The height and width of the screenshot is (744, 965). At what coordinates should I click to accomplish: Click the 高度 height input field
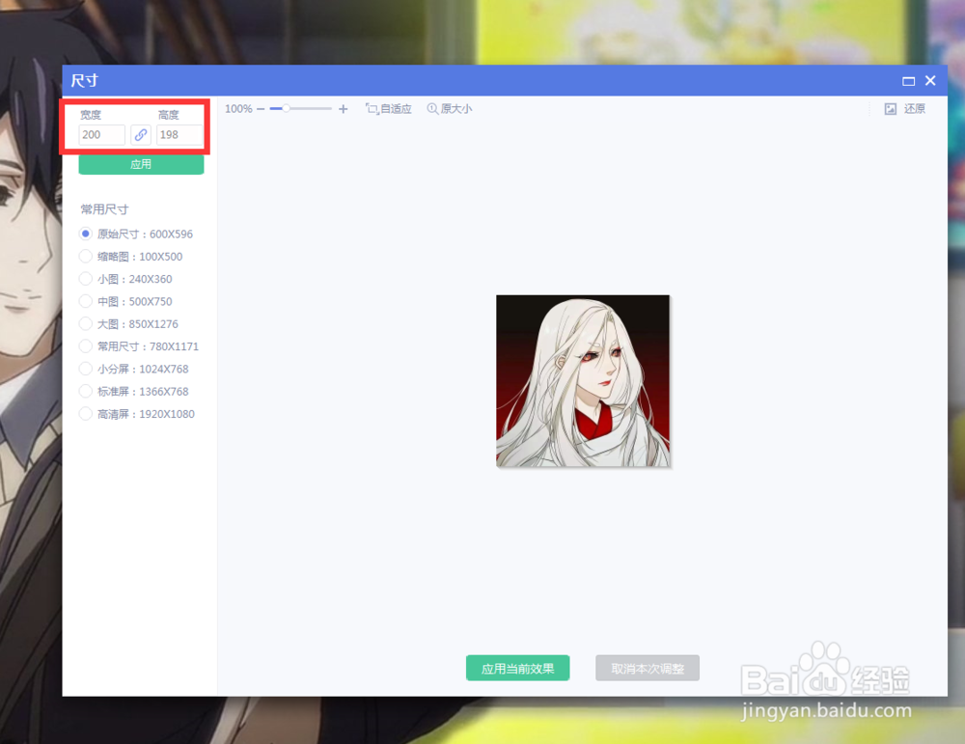pos(179,135)
